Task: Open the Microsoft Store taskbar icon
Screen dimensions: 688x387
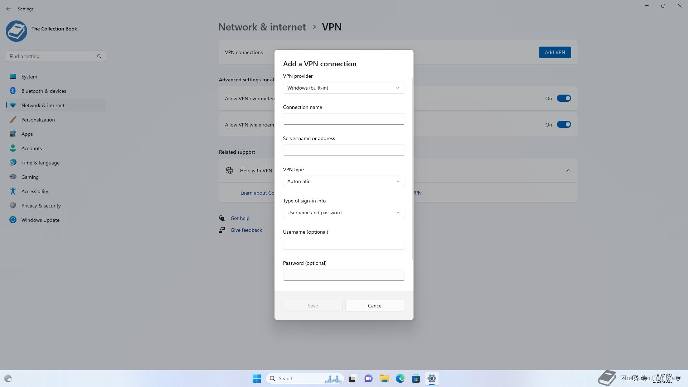Action: click(x=416, y=378)
